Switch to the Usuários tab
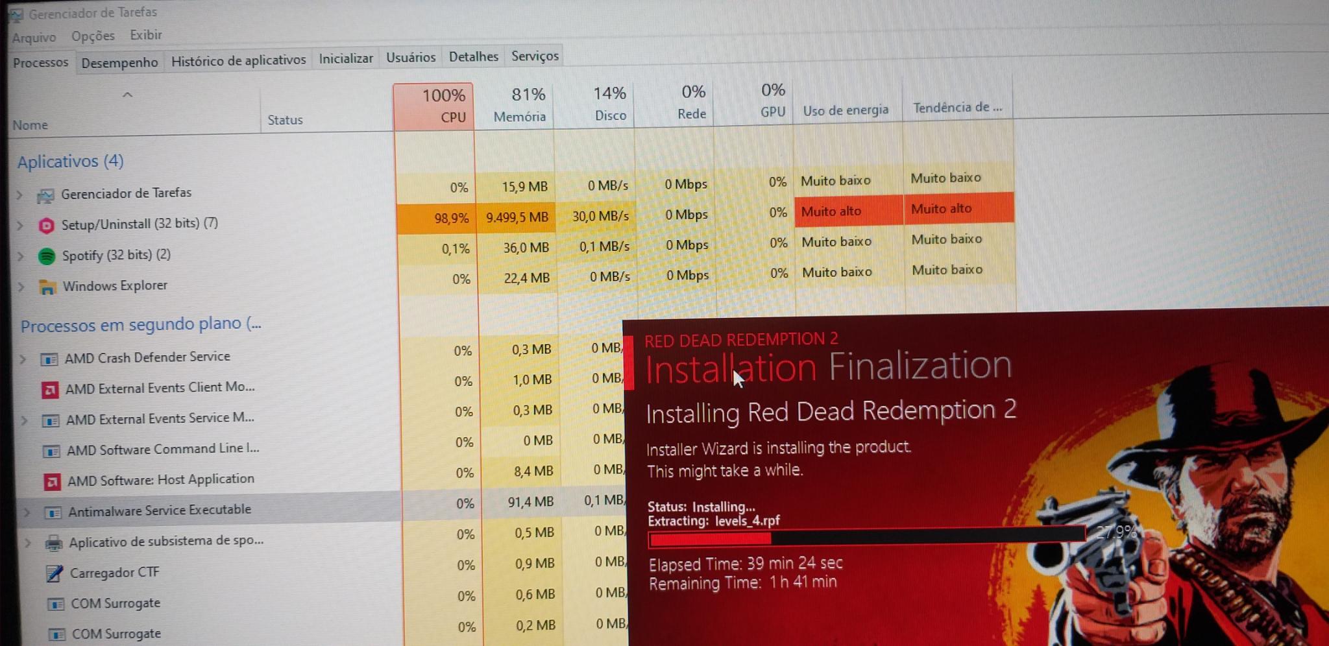This screenshot has width=1329, height=646. (411, 57)
